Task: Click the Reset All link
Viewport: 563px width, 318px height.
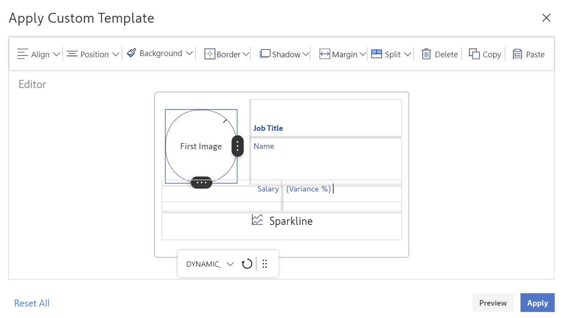Action: point(32,303)
